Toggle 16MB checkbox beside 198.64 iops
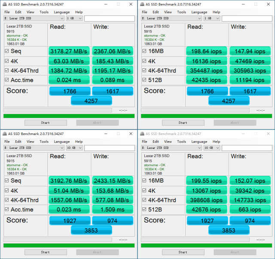Image resolution: width=275 pixels, height=259 pixels. pos(144,51)
